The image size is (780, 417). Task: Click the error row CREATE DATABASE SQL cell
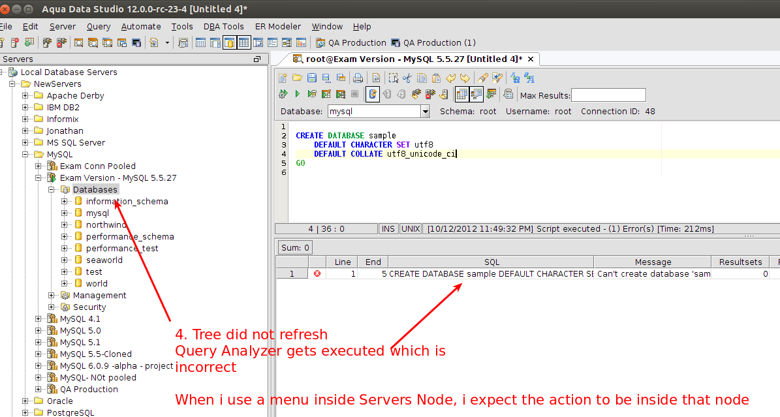(x=491, y=273)
